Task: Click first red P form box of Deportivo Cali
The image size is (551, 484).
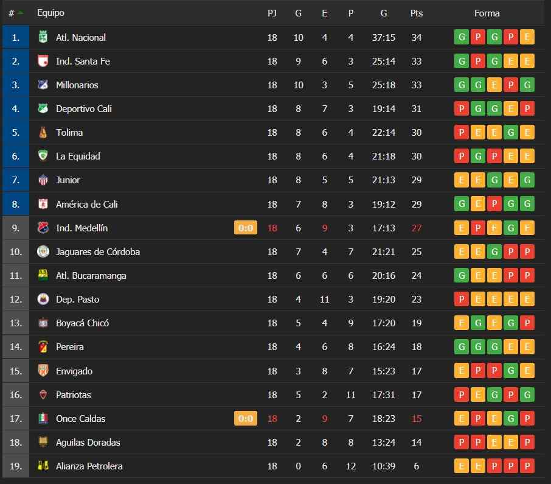Action: (x=462, y=108)
